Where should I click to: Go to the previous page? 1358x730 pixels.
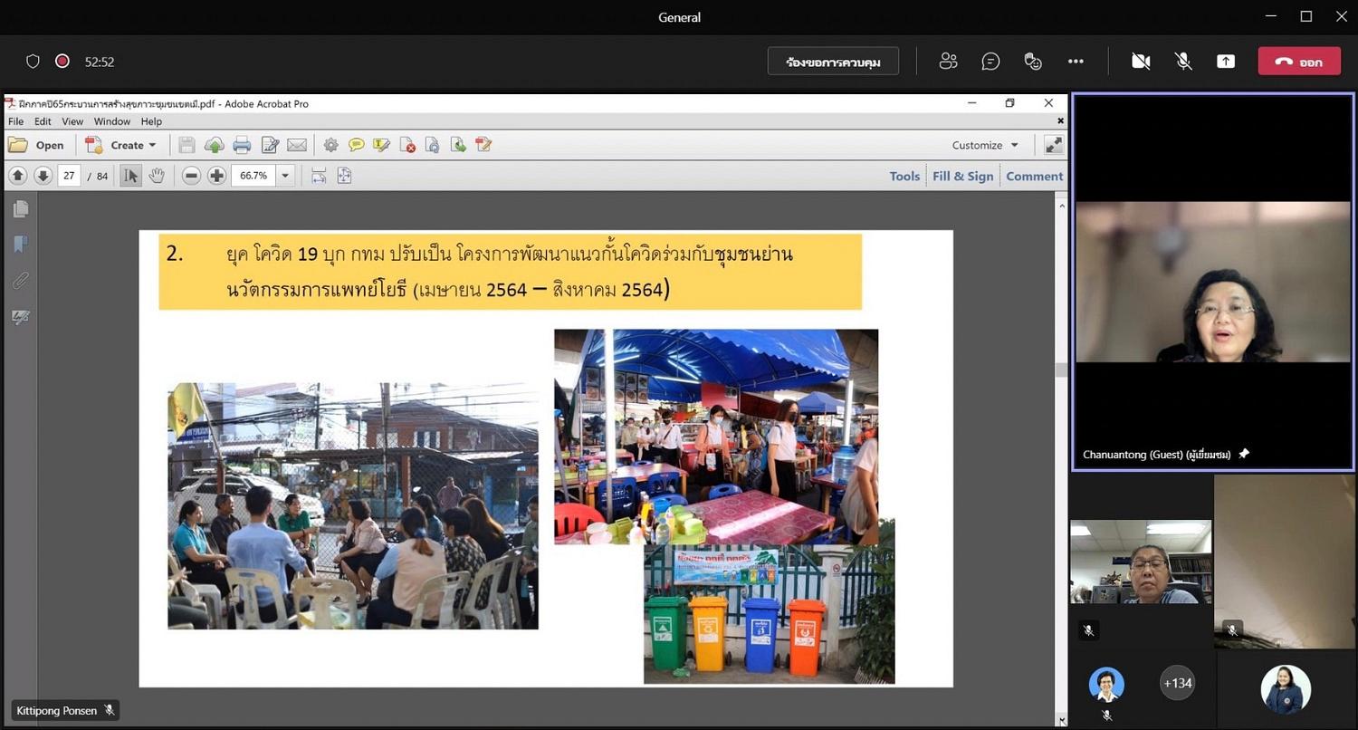coord(17,176)
